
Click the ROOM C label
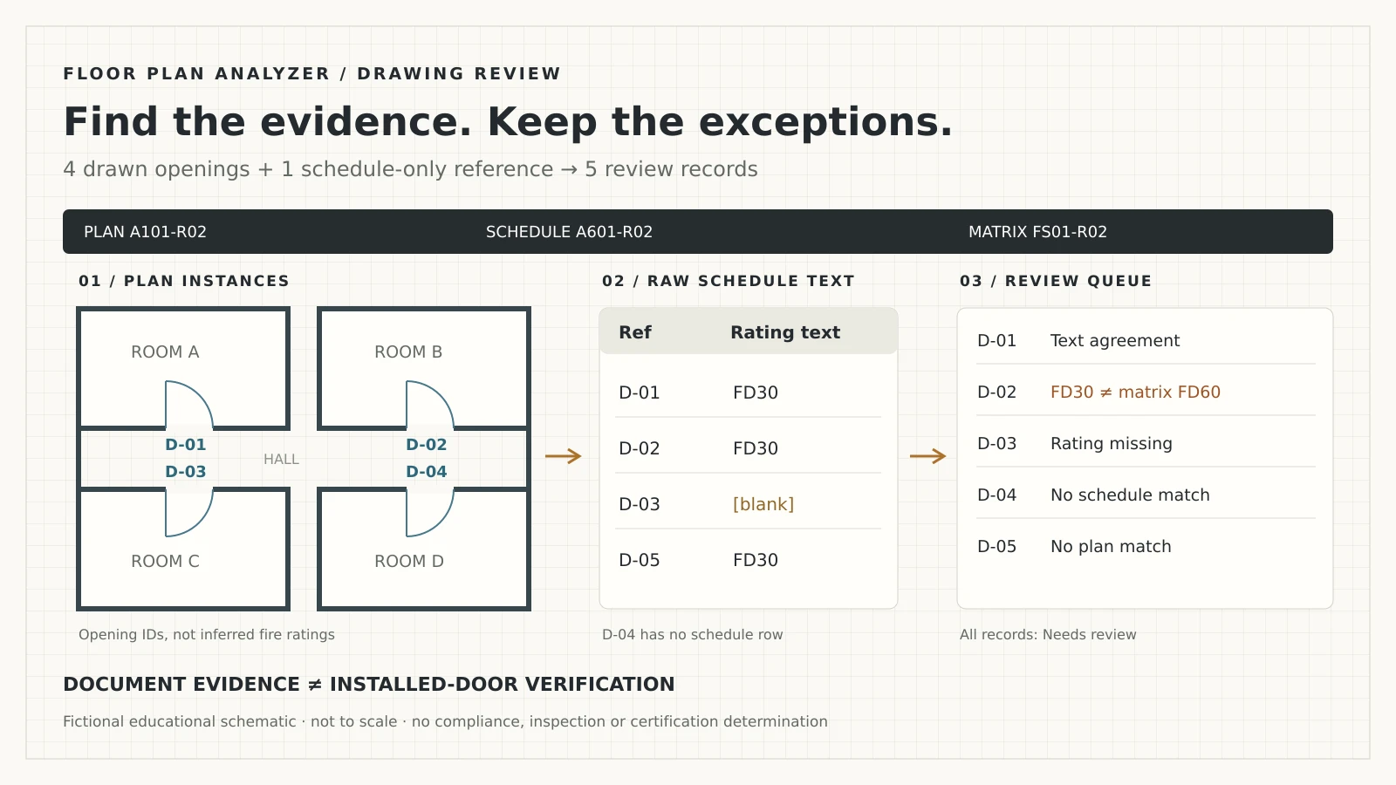click(x=165, y=562)
